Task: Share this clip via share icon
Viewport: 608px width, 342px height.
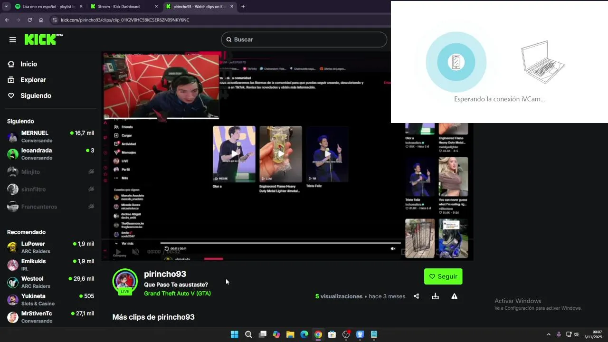Action: click(x=417, y=296)
